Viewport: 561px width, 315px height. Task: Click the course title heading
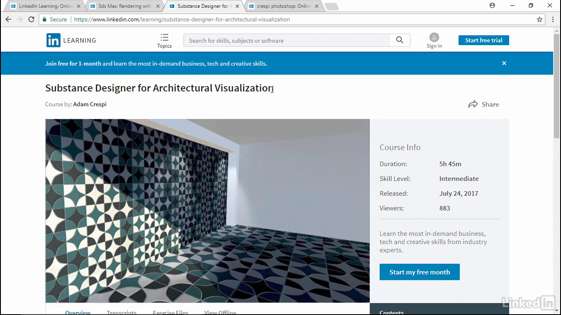pyautogui.click(x=159, y=88)
